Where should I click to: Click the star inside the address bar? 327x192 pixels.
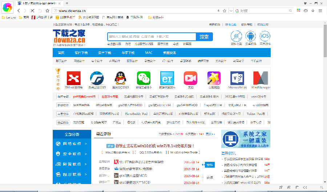[225, 11]
